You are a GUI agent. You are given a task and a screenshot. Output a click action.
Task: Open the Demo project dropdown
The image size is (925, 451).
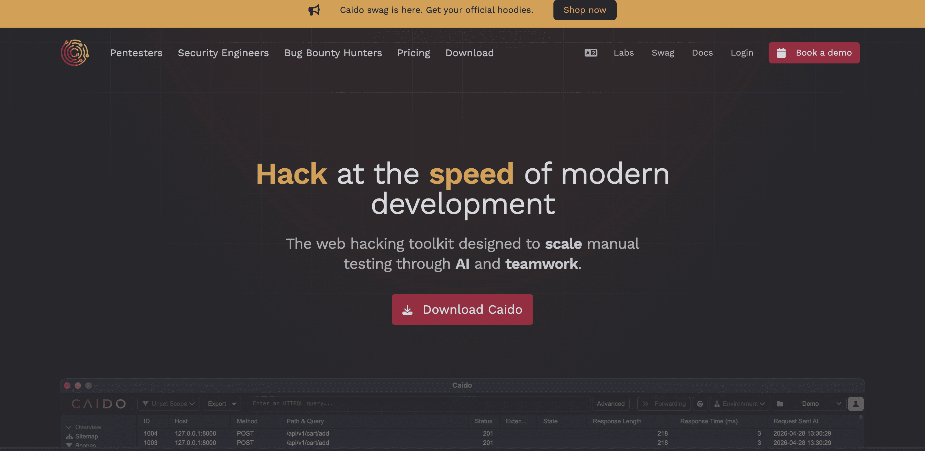(x=809, y=404)
